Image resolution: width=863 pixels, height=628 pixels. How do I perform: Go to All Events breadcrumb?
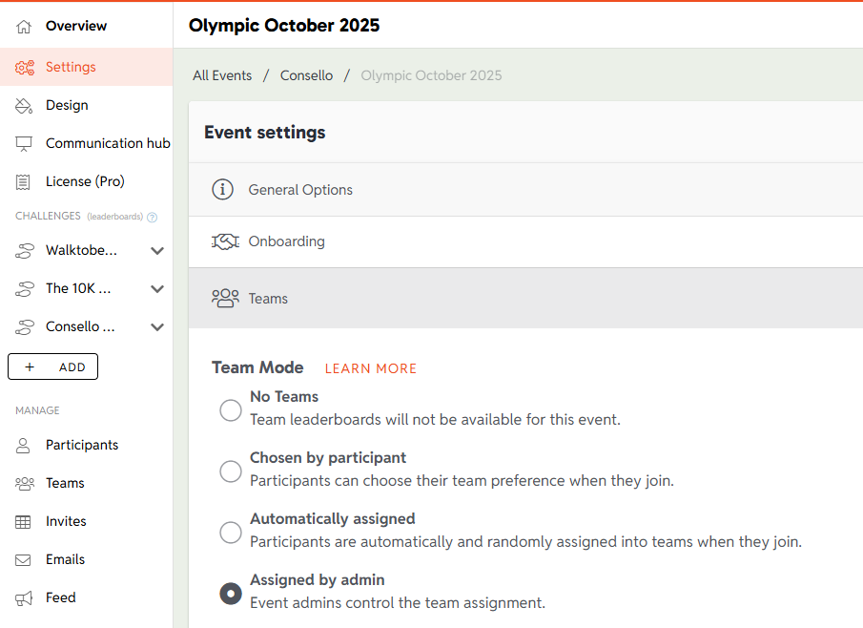[222, 75]
